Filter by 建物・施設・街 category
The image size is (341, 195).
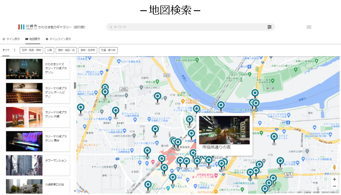click(66, 50)
